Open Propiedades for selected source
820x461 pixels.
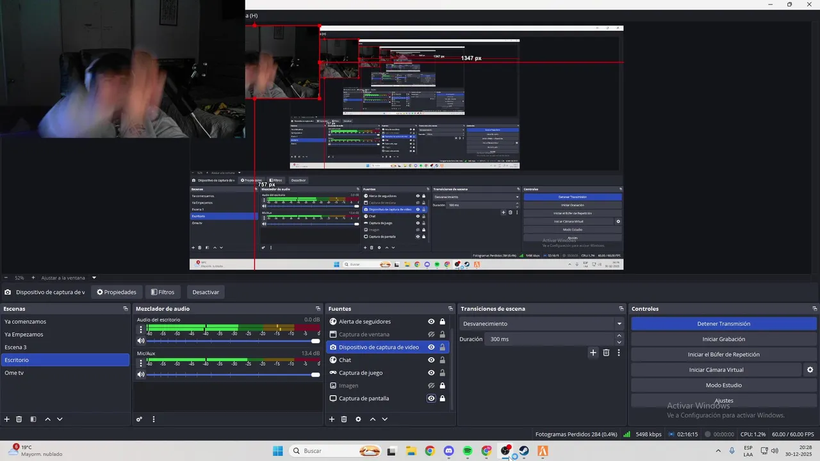click(x=117, y=292)
